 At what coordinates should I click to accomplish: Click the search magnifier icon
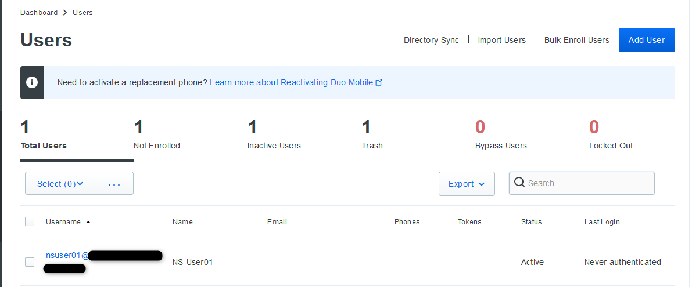519,183
